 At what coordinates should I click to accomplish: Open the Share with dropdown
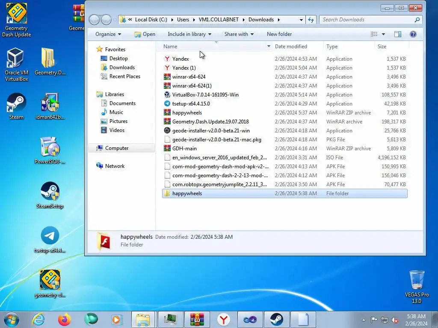point(239,34)
